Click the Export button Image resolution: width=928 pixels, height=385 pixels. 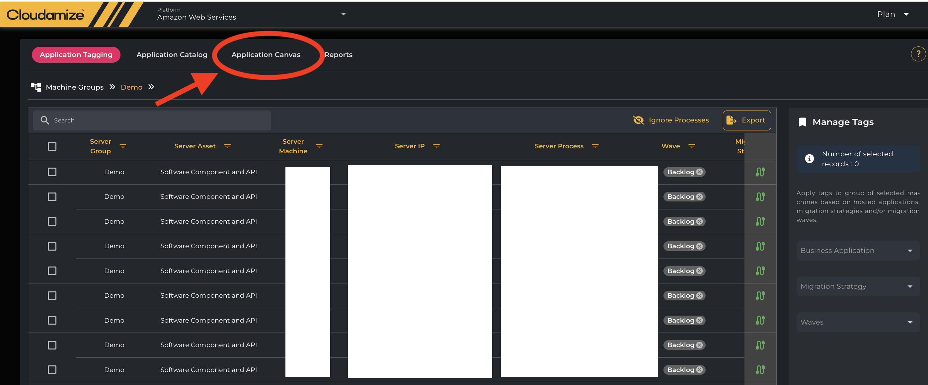tap(747, 120)
